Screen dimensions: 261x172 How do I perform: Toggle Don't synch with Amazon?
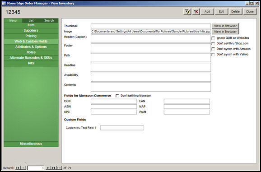(213, 49)
